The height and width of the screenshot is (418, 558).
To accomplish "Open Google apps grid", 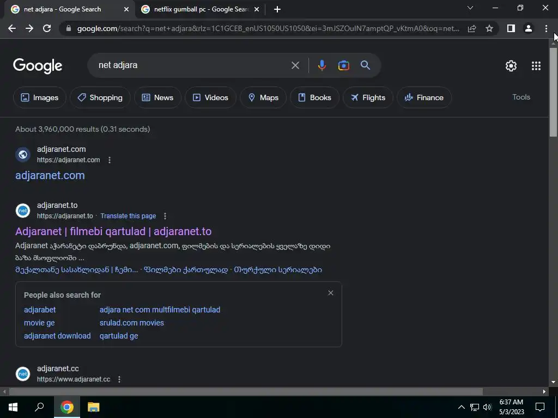I will pyautogui.click(x=536, y=66).
